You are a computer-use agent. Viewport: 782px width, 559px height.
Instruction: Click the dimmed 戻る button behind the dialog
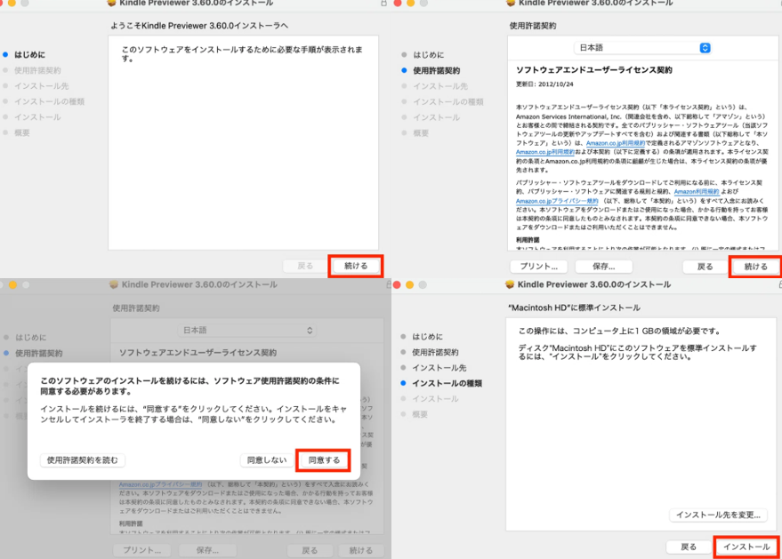310,550
